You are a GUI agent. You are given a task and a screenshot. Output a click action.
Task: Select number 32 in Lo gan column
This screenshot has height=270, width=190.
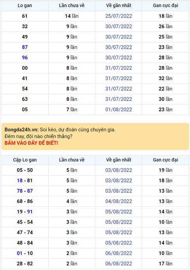pos(25,27)
